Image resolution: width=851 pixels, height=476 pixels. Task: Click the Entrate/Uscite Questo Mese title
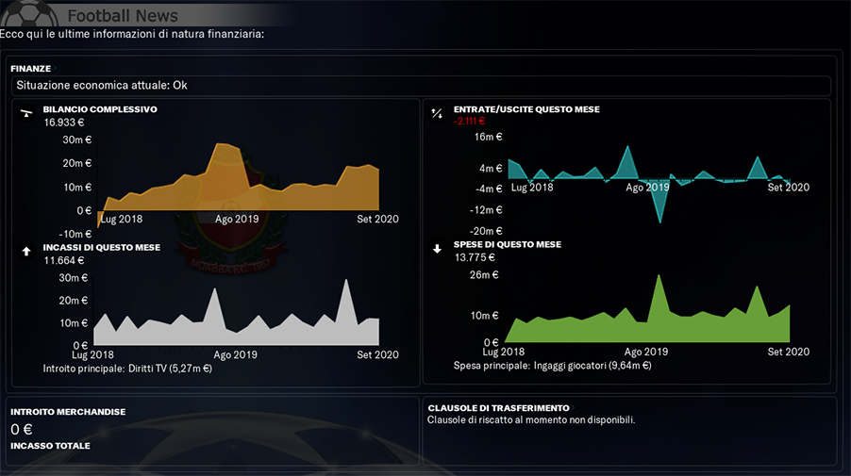(526, 109)
